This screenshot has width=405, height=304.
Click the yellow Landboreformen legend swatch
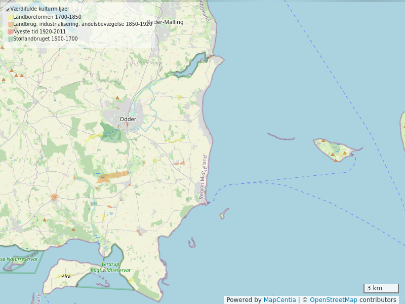[11, 17]
